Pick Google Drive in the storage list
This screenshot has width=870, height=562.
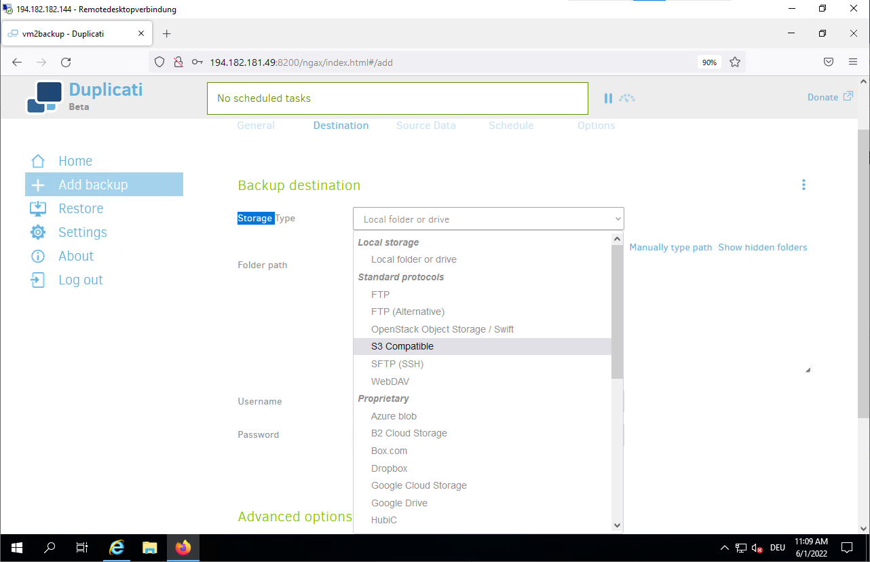pos(399,503)
